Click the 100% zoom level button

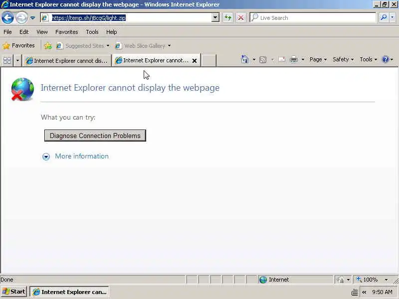(368, 280)
